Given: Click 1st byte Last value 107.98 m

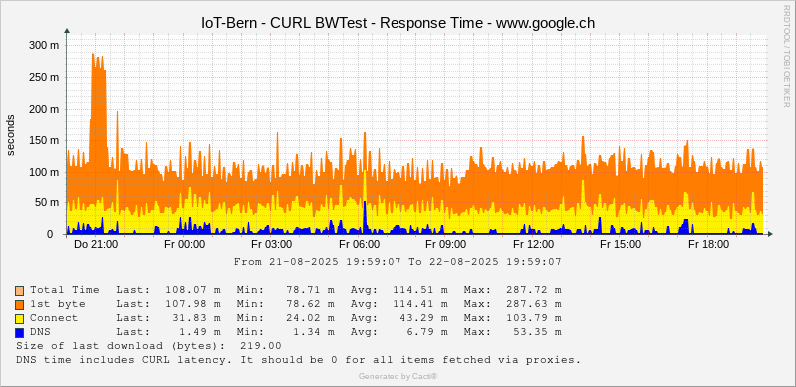Looking at the screenshot, I should [x=193, y=304].
